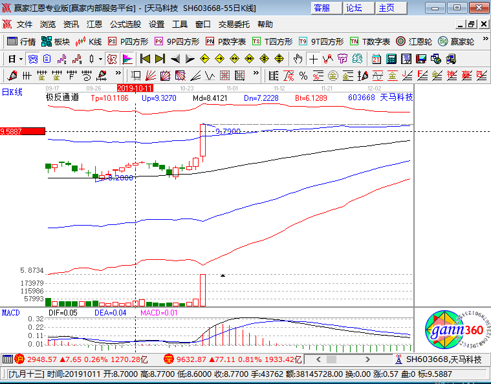Viewport: 491px width, 384px height.
Task: Click the 主页 homepage button
Action: click(391, 8)
